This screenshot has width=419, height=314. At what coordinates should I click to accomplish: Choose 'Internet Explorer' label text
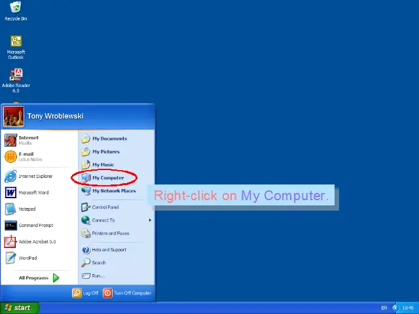[35, 176]
